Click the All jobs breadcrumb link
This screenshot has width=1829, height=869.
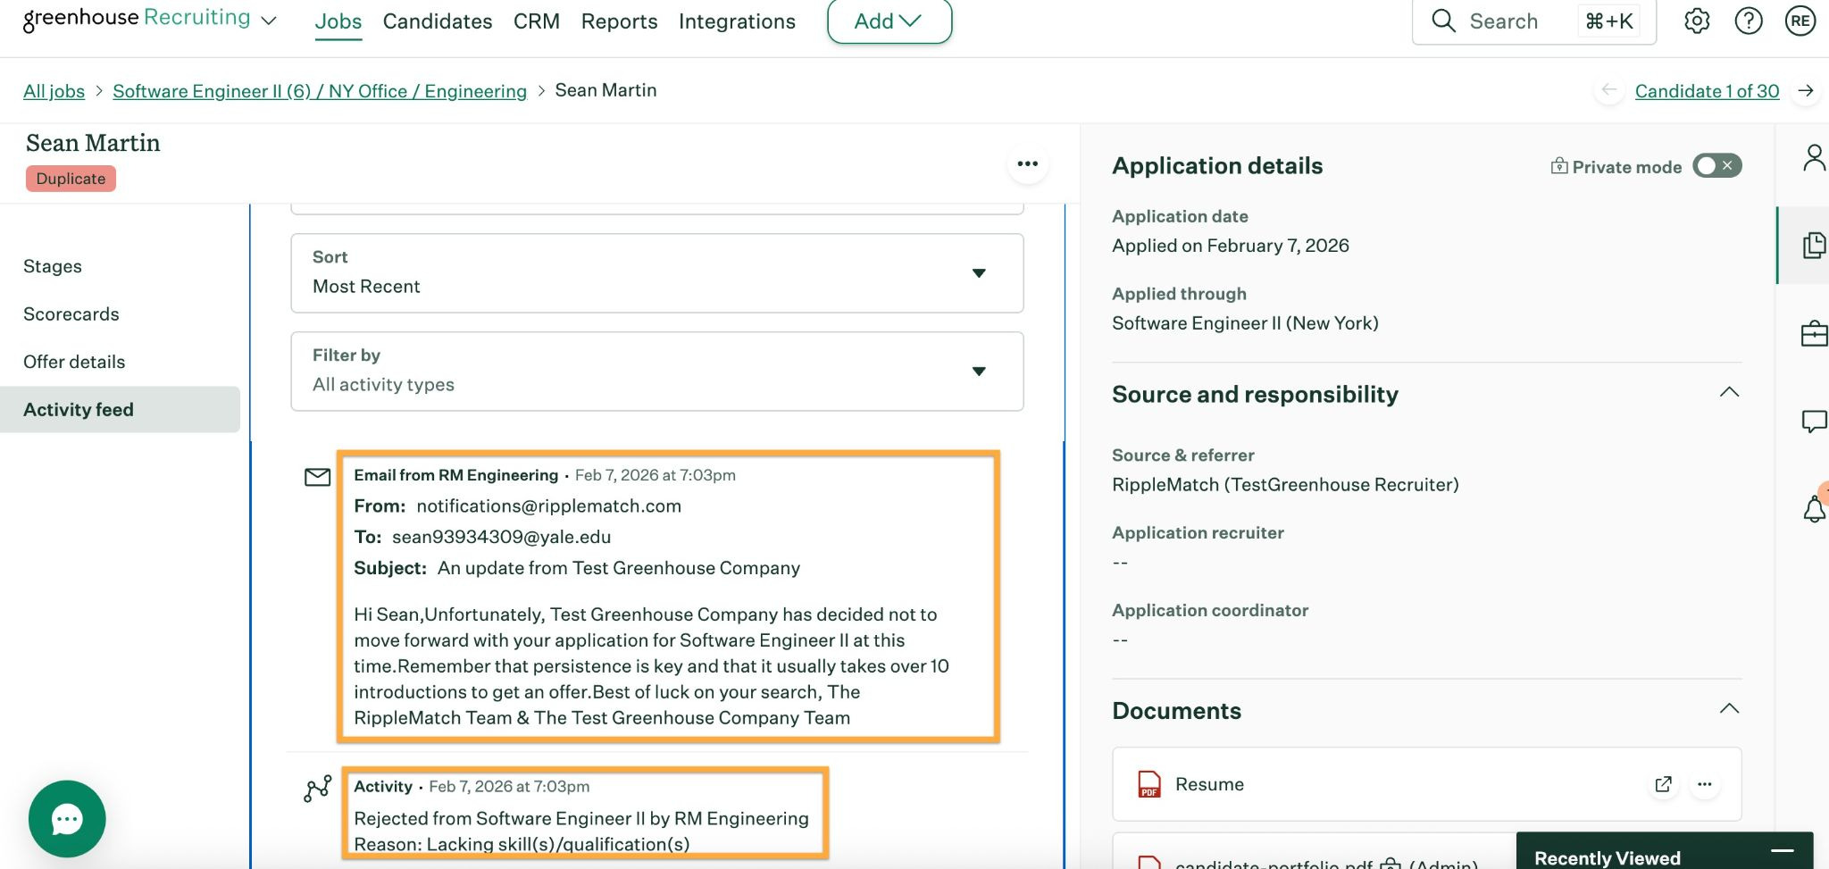[x=54, y=91]
